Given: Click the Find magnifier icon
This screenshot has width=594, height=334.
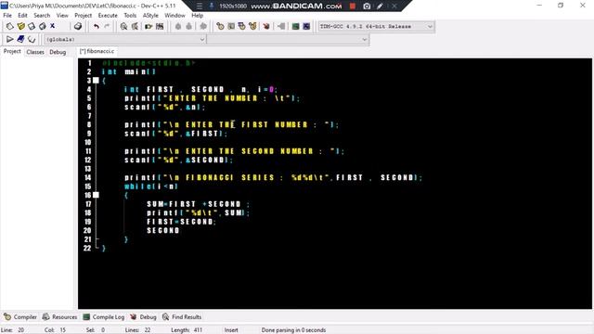Looking at the screenshot, I should [123, 26].
